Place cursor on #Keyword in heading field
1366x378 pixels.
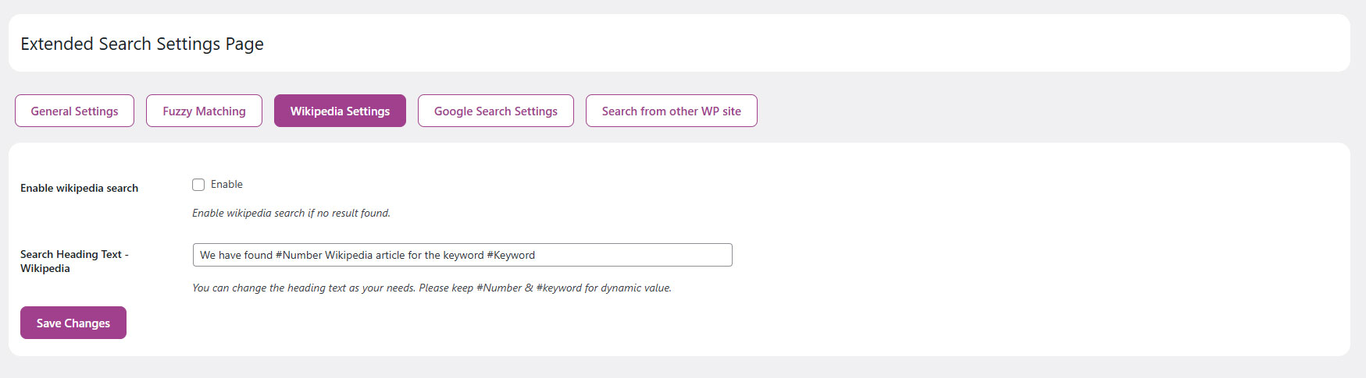(511, 255)
